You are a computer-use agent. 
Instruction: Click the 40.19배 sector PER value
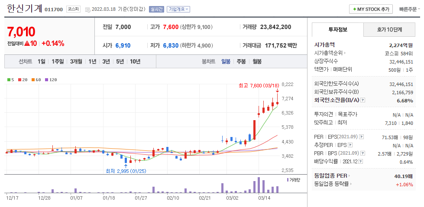(x=404, y=176)
